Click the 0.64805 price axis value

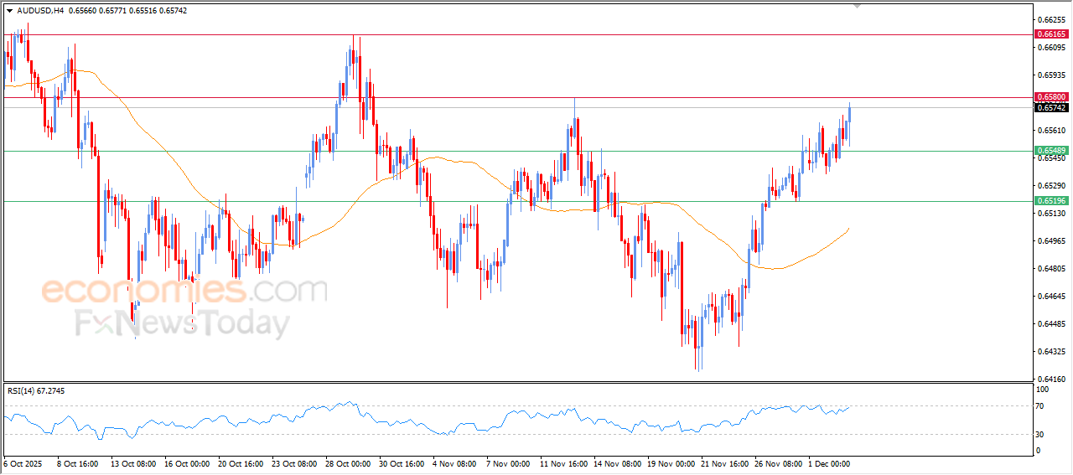tap(1050, 269)
